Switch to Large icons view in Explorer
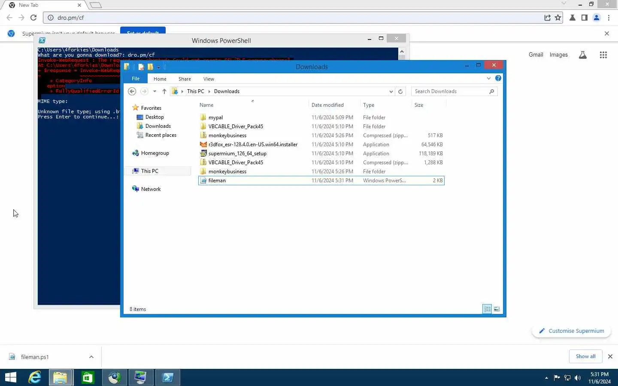This screenshot has height=386, width=618. [497, 309]
